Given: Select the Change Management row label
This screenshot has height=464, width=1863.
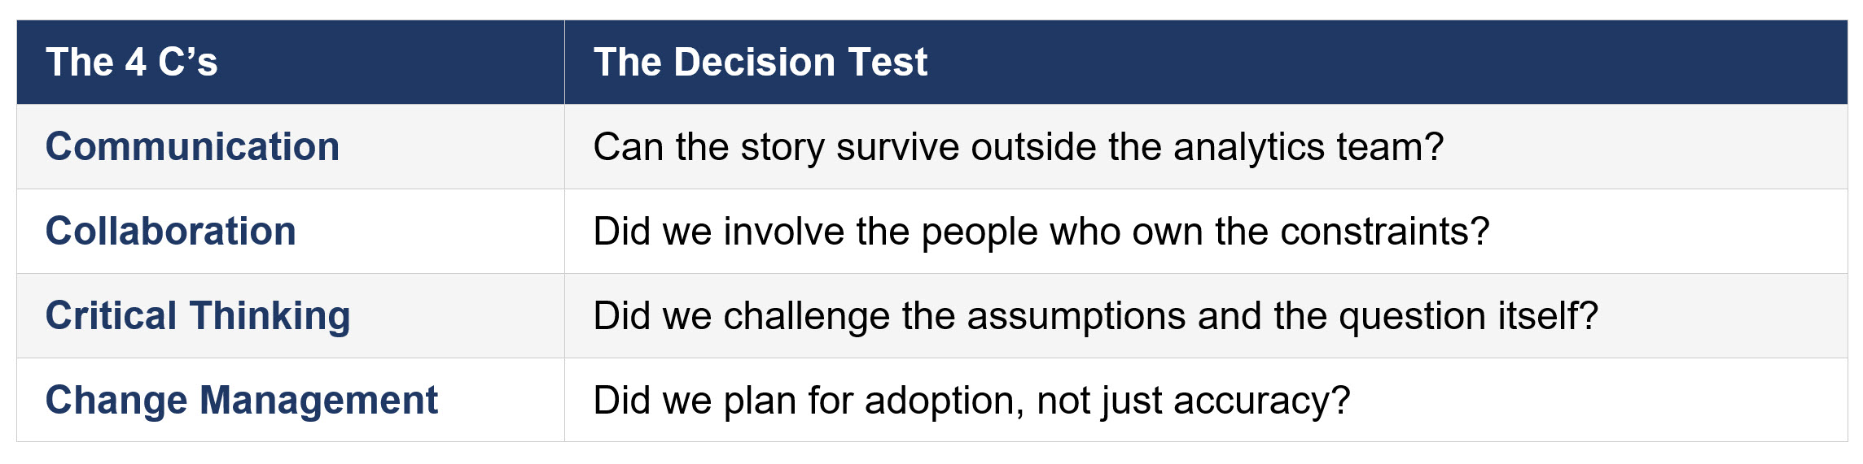Looking at the screenshot, I should tap(241, 401).
